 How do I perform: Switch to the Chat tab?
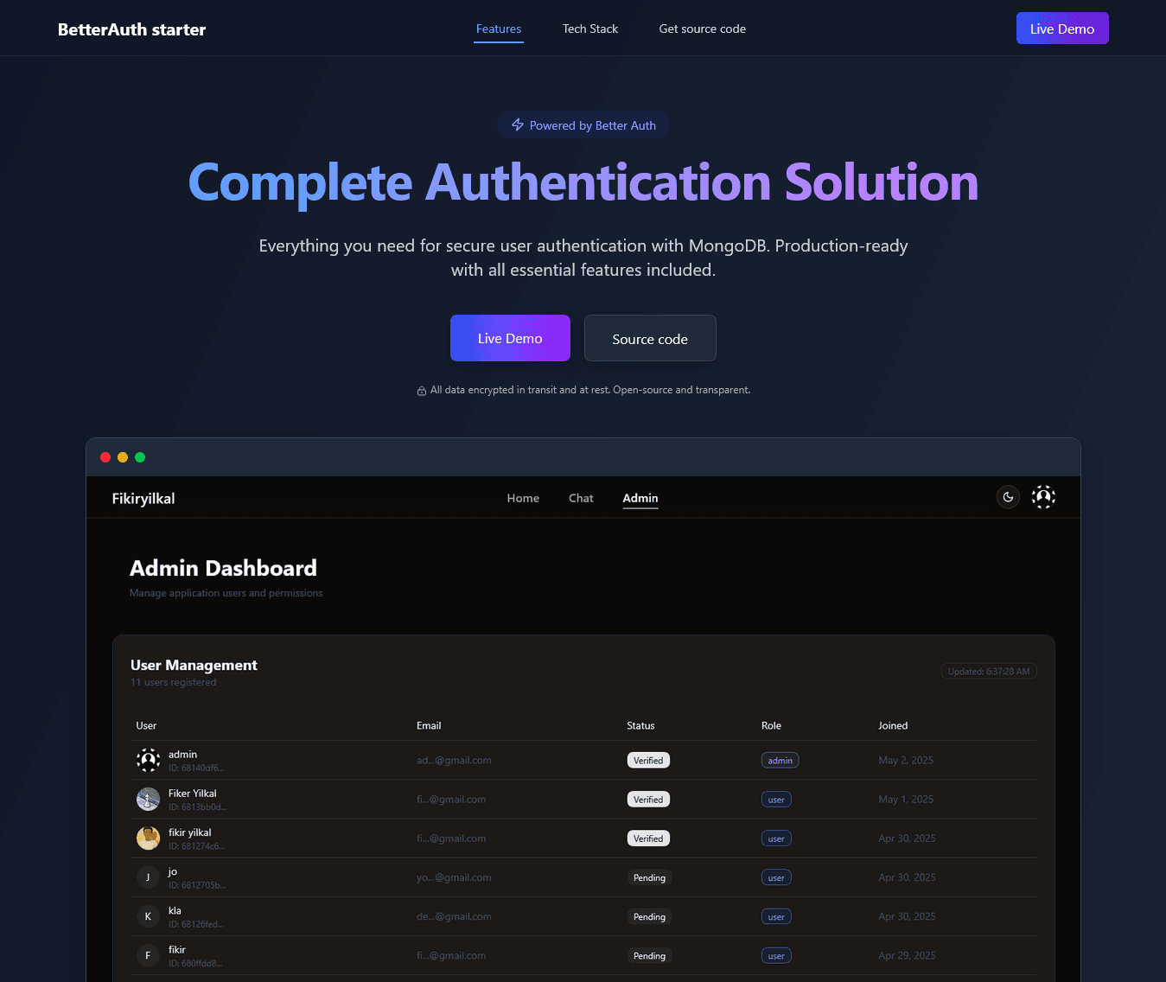(x=581, y=498)
